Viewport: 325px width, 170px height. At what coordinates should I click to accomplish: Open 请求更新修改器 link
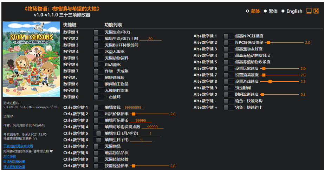14,167
